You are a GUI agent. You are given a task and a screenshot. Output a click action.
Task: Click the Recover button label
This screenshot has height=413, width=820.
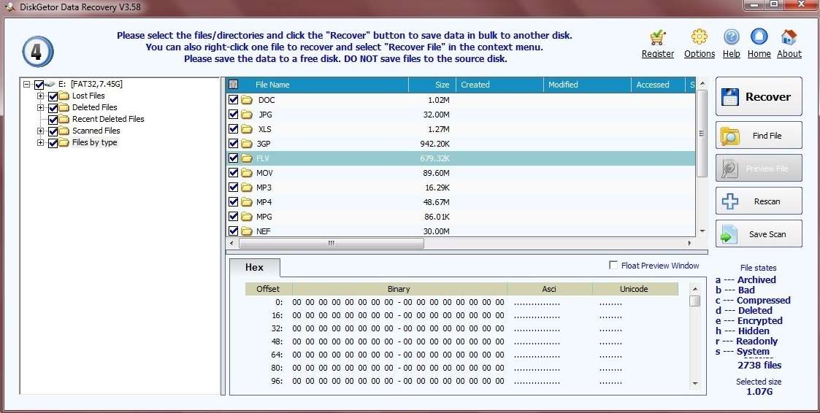767,97
